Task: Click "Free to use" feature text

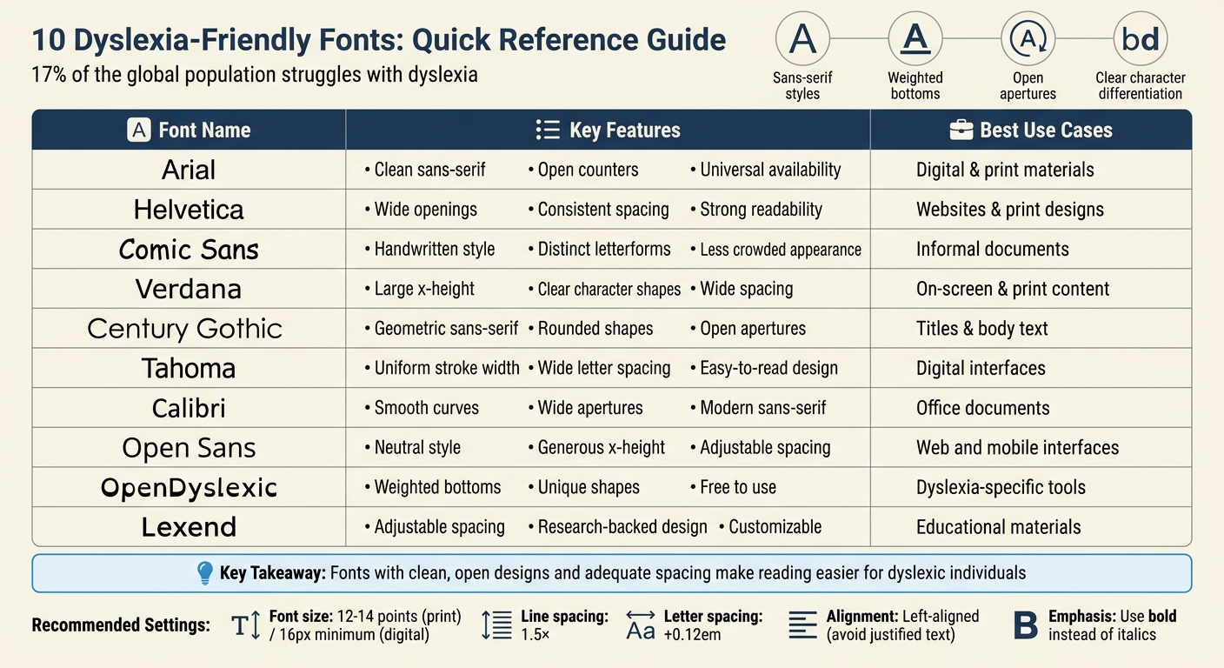Action: click(738, 487)
